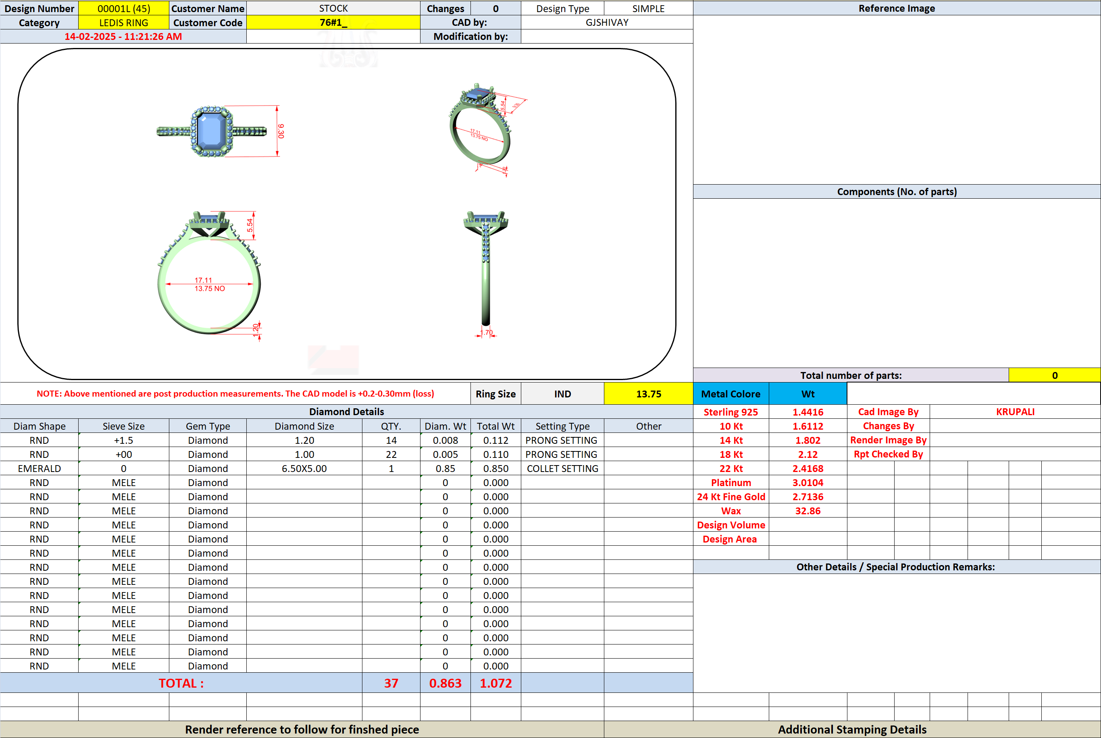Click the total weight 0.112 cell
1101x738 pixels.
pyautogui.click(x=495, y=440)
